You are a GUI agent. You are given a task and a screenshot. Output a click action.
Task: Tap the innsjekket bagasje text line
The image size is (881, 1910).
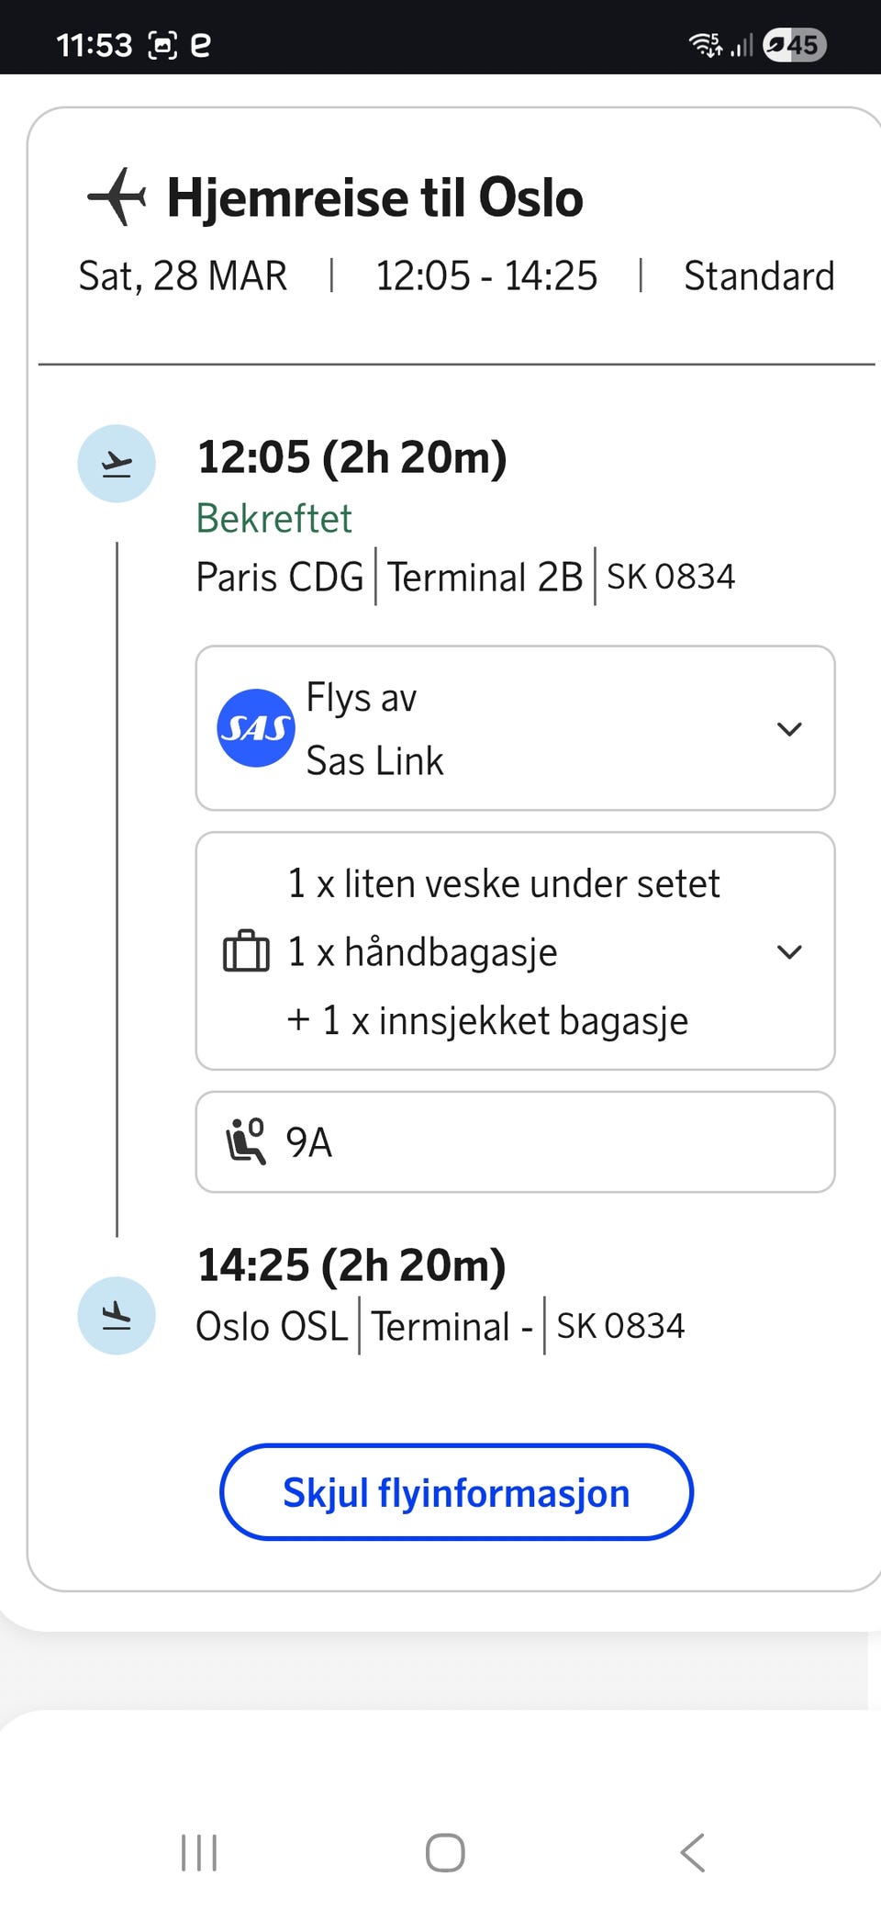pos(504,1020)
